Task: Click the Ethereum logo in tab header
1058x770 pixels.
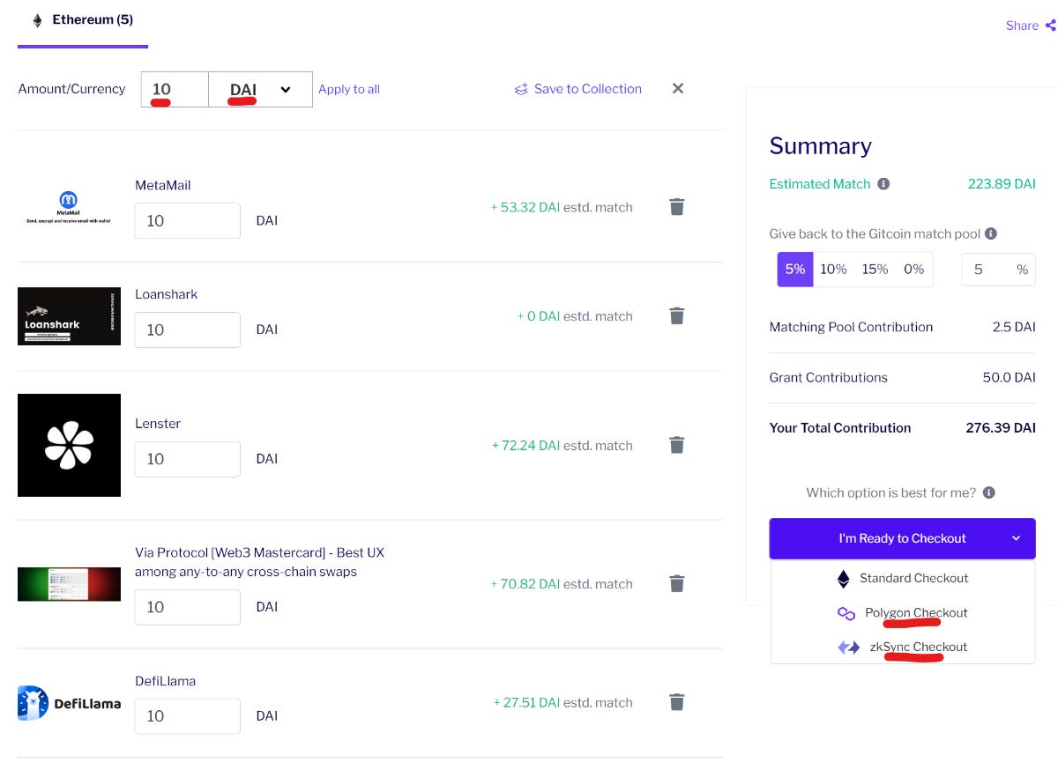Action: [37, 20]
